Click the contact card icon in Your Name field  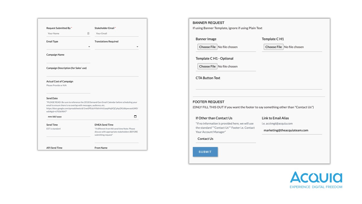pos(88,33)
